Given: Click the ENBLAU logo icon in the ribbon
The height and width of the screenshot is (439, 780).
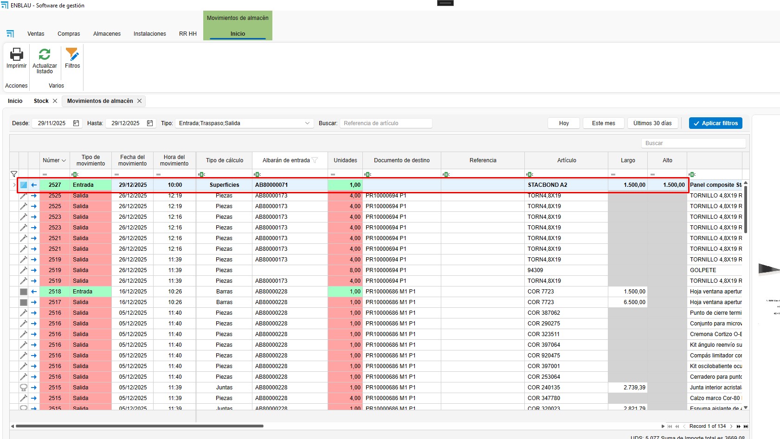Looking at the screenshot, I should click(x=10, y=34).
